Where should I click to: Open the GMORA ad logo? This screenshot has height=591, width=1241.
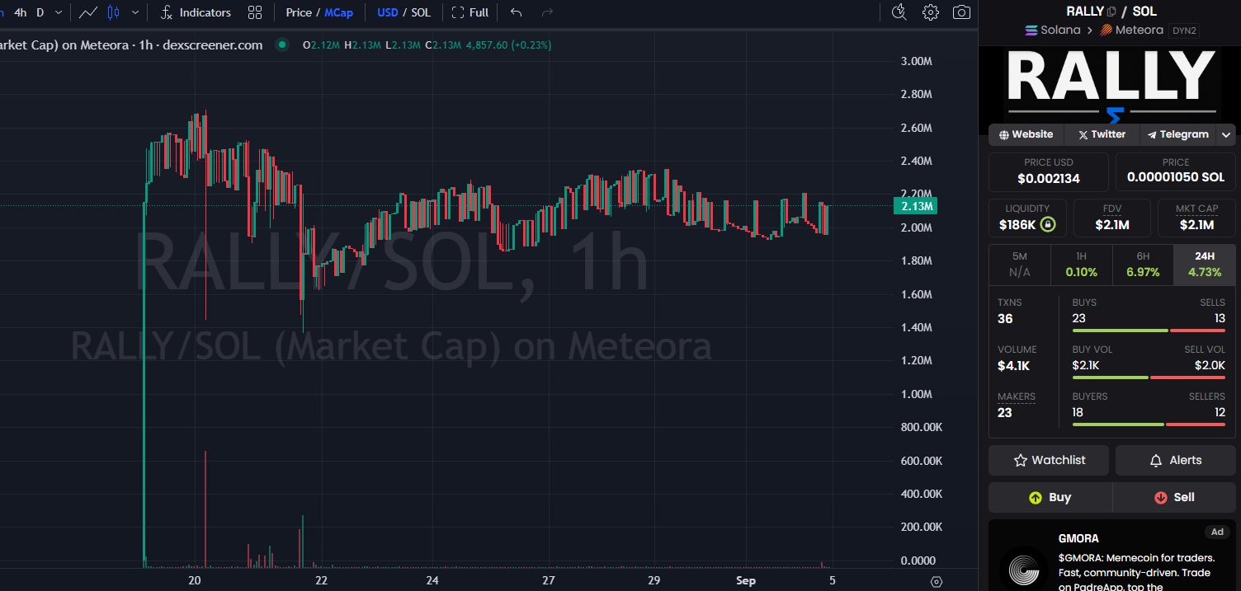[x=1024, y=569]
